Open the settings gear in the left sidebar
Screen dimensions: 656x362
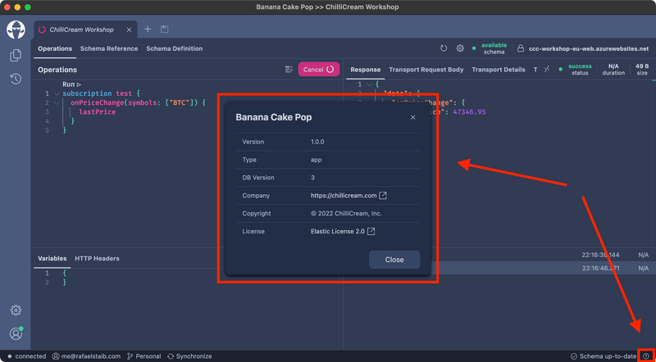pos(16,310)
